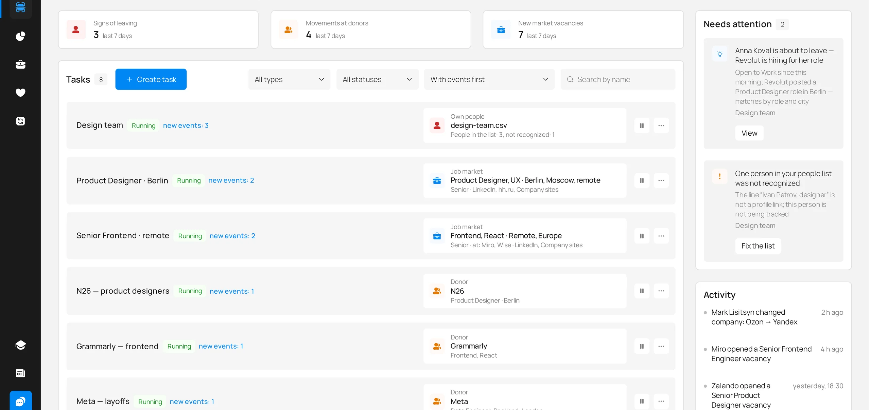Expand the All statuses dropdown
870x410 pixels.
(x=377, y=79)
